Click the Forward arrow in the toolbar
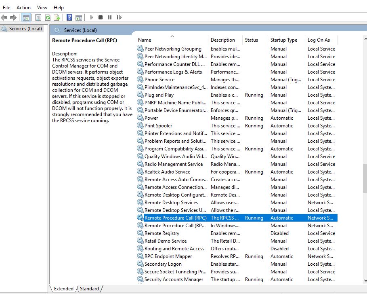Viewport: 367px width, 294px height. [13, 17]
